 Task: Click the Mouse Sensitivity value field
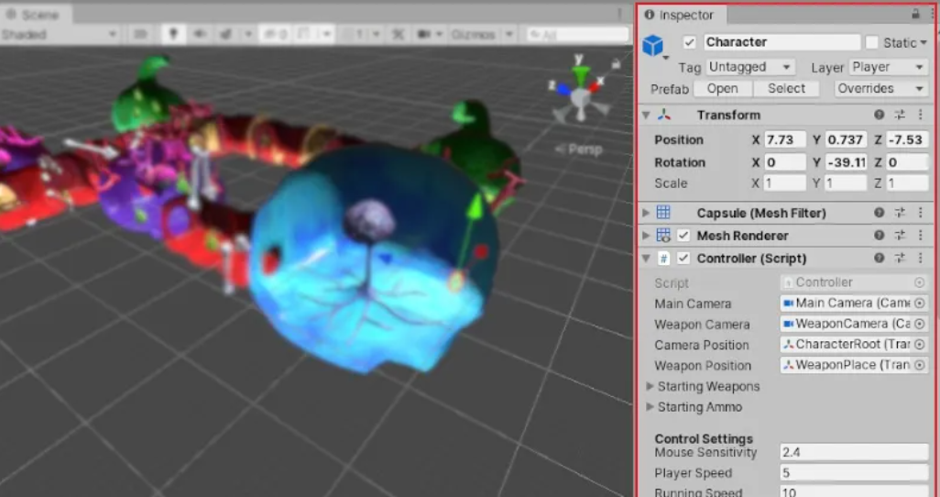(853, 452)
